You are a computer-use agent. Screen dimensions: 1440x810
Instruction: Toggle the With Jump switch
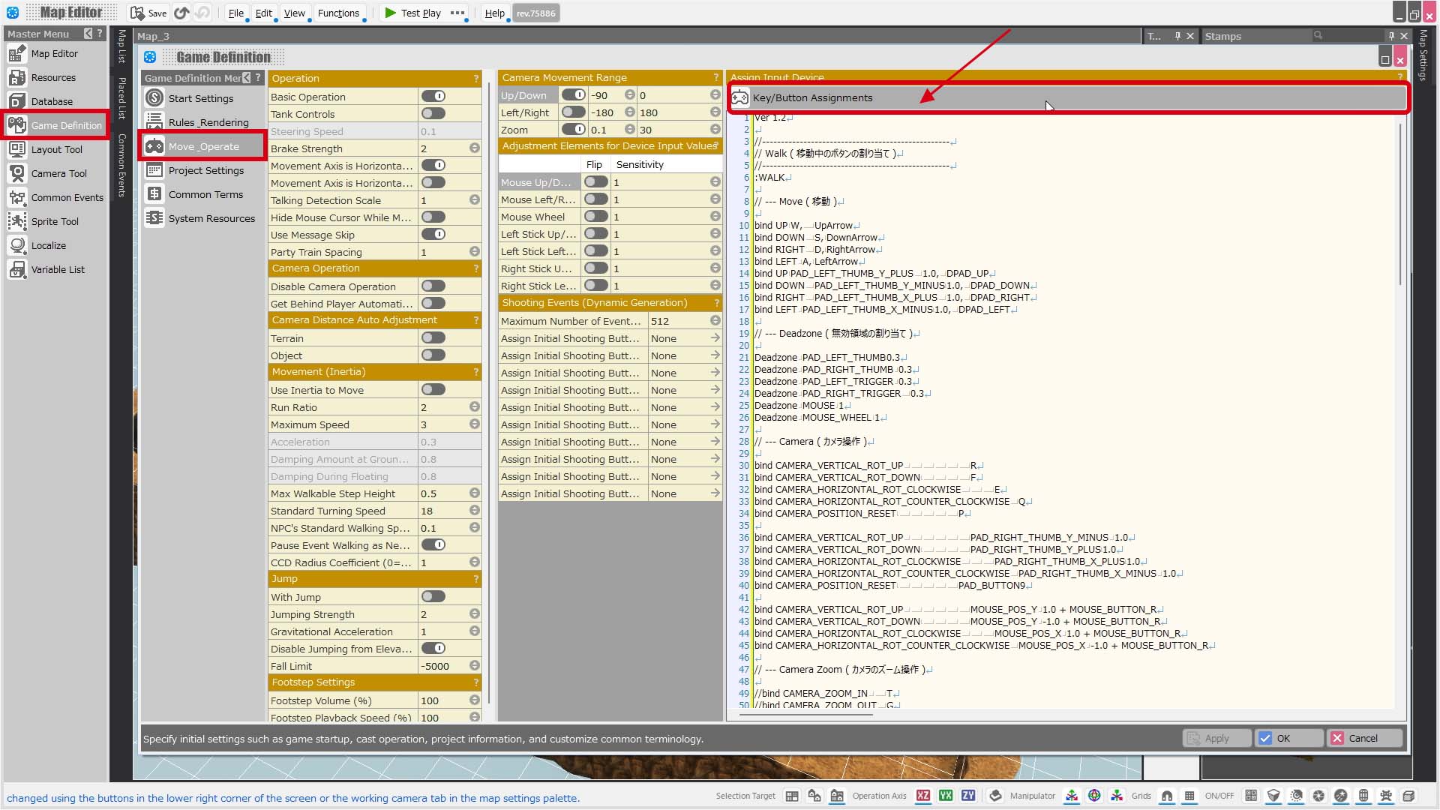click(x=433, y=597)
